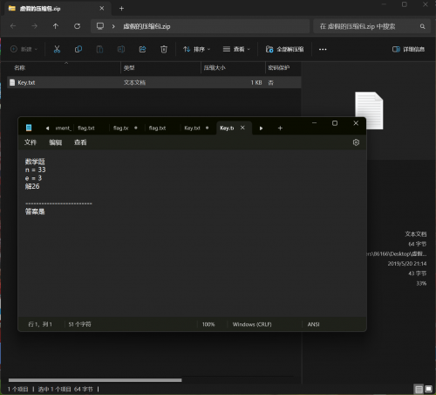Click the Extract all button
436x395 pixels.
click(x=284, y=49)
